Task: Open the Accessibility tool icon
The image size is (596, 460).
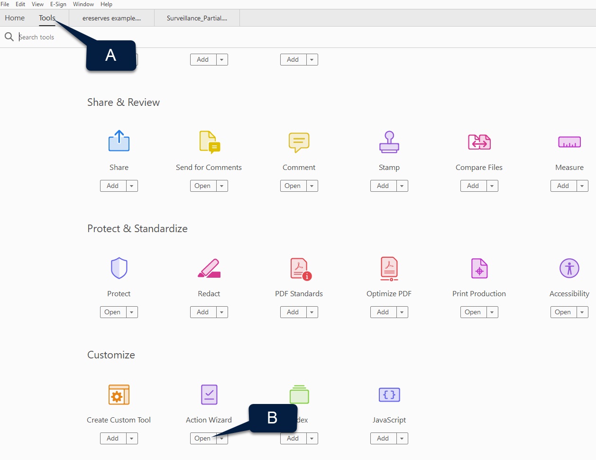Action: pyautogui.click(x=569, y=268)
